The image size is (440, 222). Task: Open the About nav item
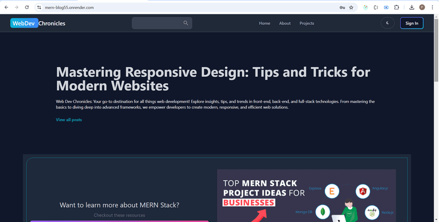(285, 23)
